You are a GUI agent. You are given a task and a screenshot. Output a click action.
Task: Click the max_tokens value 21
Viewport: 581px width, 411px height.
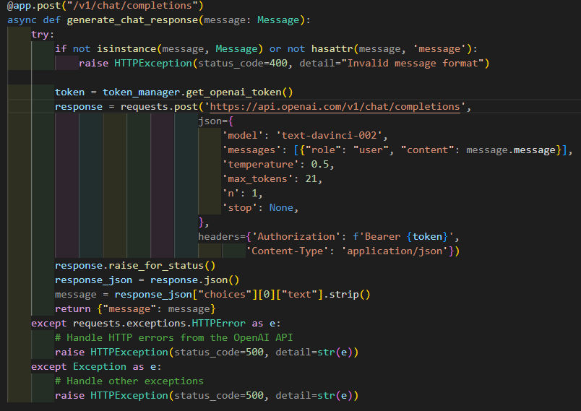pos(311,179)
